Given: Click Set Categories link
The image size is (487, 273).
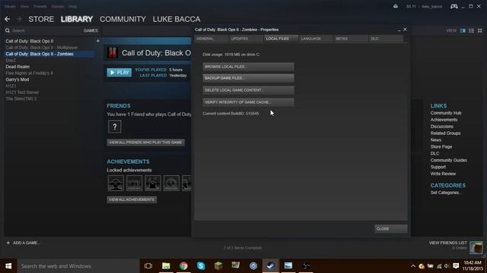Looking at the screenshot, I should (x=446, y=193).
